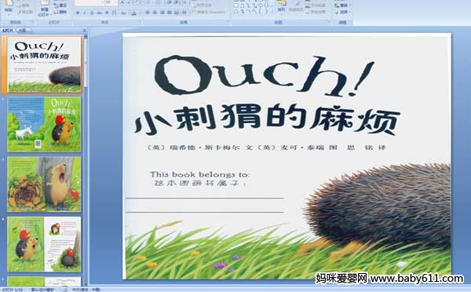Toggle italic formatting
Image resolution: width=471 pixels, height=292 pixels.
coord(85,13)
